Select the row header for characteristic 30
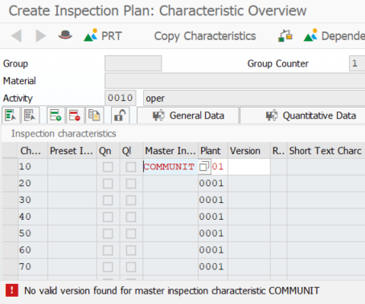This screenshot has height=304, width=365. [10, 200]
